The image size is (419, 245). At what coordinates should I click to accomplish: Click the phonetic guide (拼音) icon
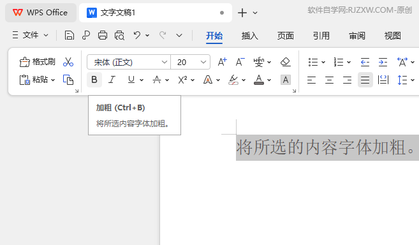259,62
